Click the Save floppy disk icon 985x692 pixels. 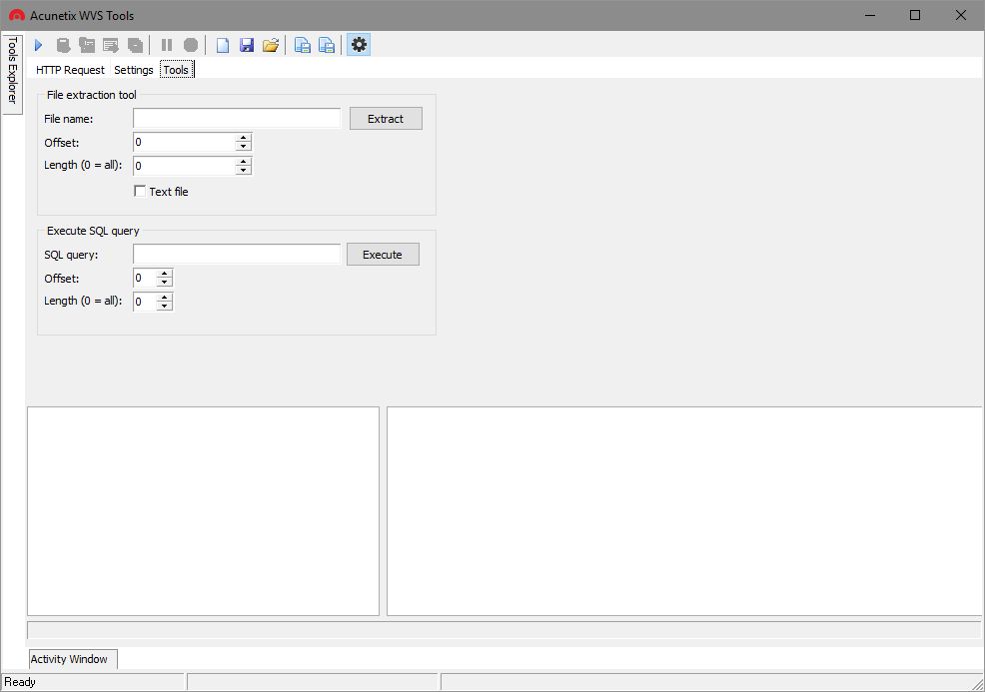[246, 45]
